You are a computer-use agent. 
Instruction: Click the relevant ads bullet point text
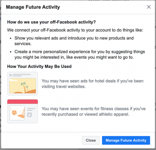click(x=74, y=41)
